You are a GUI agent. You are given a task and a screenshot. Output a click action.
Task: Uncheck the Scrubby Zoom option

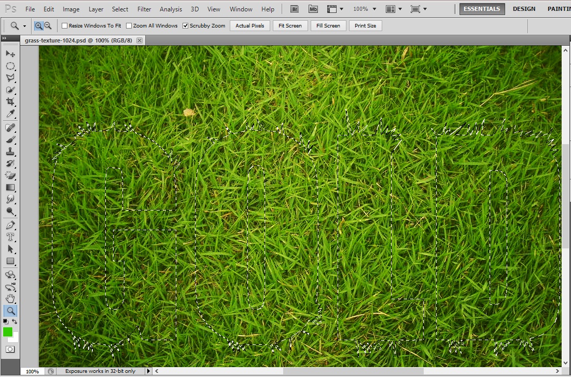(185, 25)
